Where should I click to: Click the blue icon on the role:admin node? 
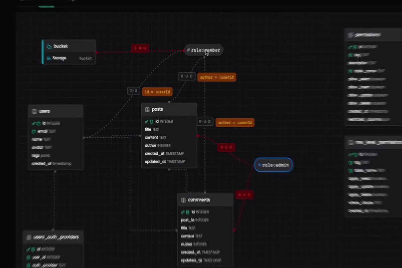pos(259,165)
